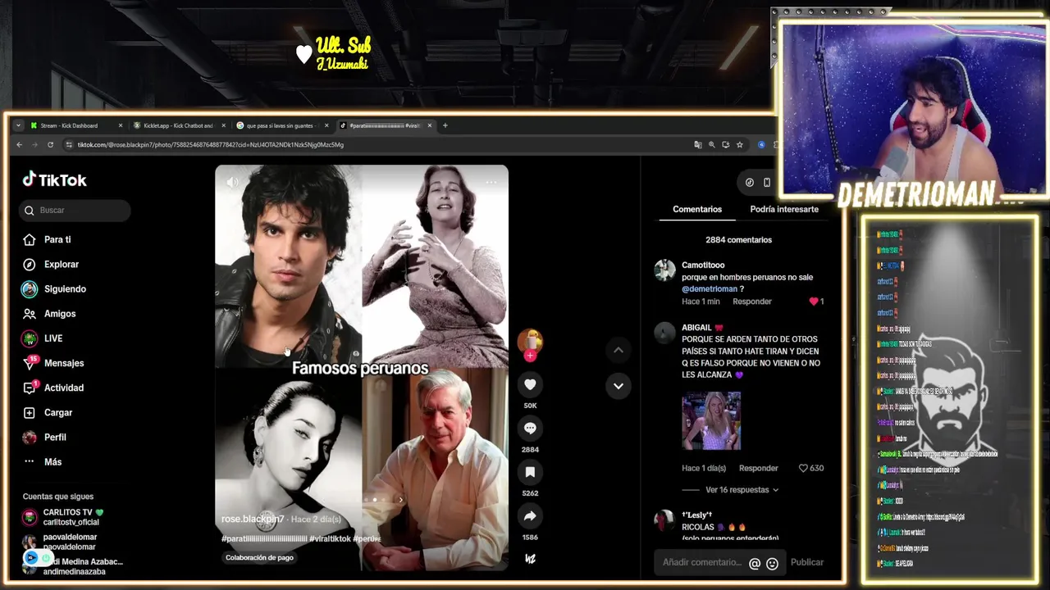The image size is (1050, 590).
Task: Reply to ABIGAIL's comment
Action: pyautogui.click(x=759, y=468)
